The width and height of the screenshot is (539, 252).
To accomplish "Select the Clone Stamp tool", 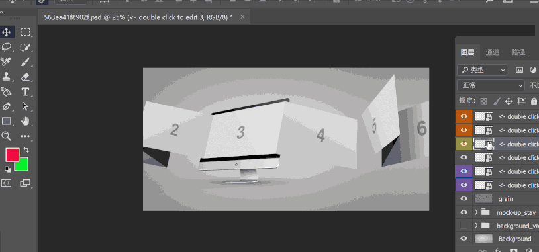I will pyautogui.click(x=6, y=77).
